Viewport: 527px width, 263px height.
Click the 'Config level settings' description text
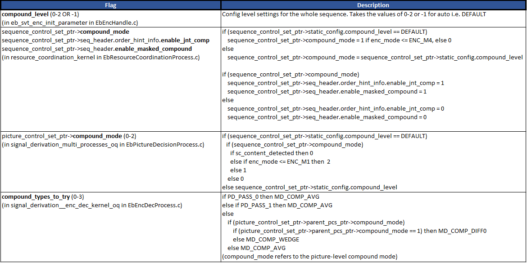pos(354,14)
